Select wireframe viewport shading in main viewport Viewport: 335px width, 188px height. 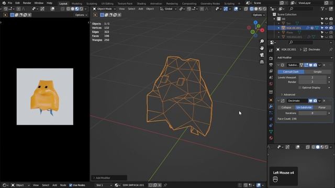[252, 9]
